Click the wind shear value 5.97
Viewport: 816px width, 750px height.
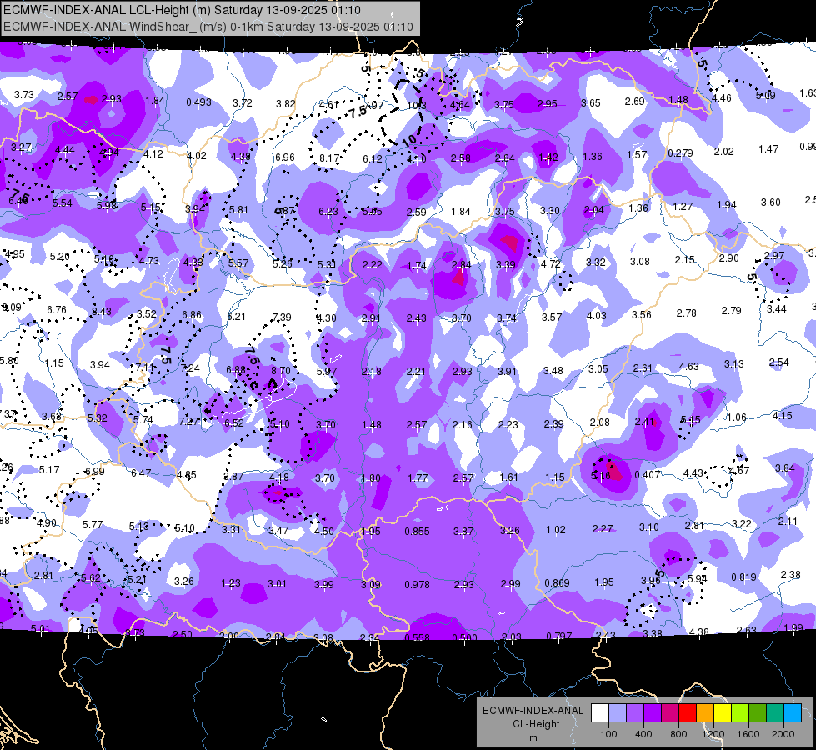[x=326, y=371]
